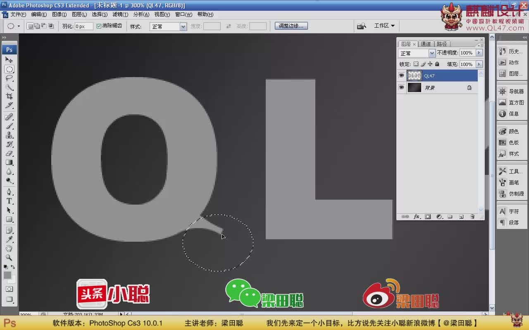The width and height of the screenshot is (529, 330).
Task: Swap foreground and background colors
Action: tap(13, 267)
